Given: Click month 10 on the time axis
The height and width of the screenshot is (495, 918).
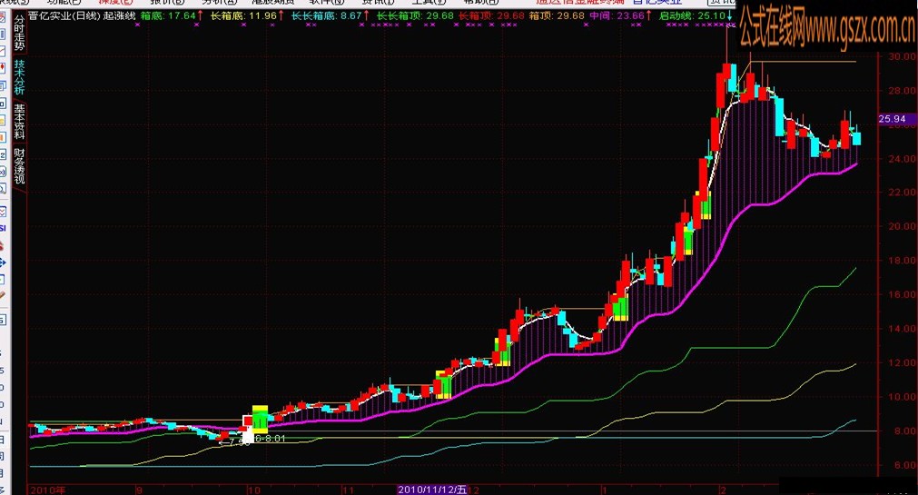Looking at the screenshot, I should 253,490.
